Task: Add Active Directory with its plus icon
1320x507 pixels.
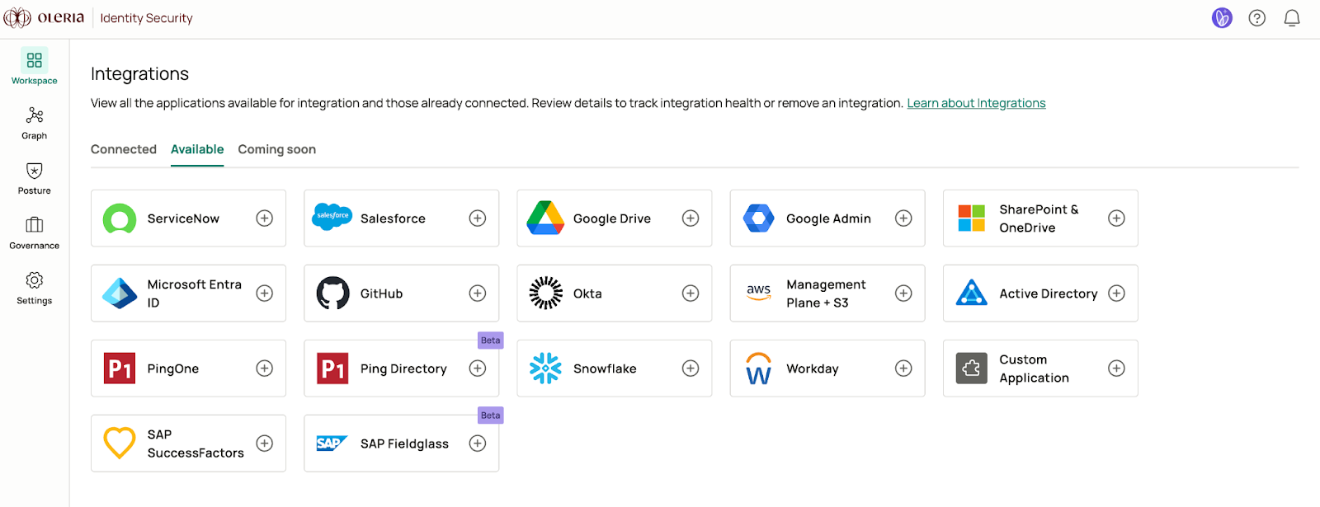Action: coord(1116,293)
